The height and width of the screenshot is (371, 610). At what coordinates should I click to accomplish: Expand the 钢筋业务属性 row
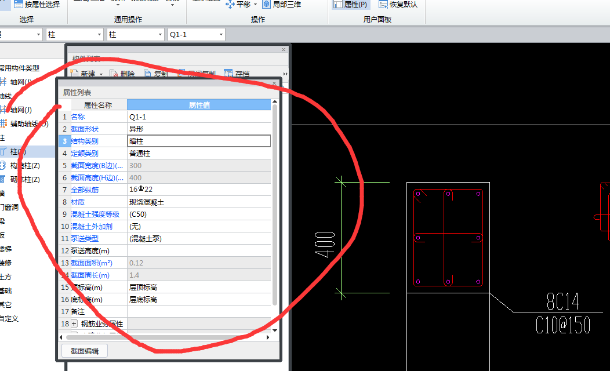(x=74, y=323)
